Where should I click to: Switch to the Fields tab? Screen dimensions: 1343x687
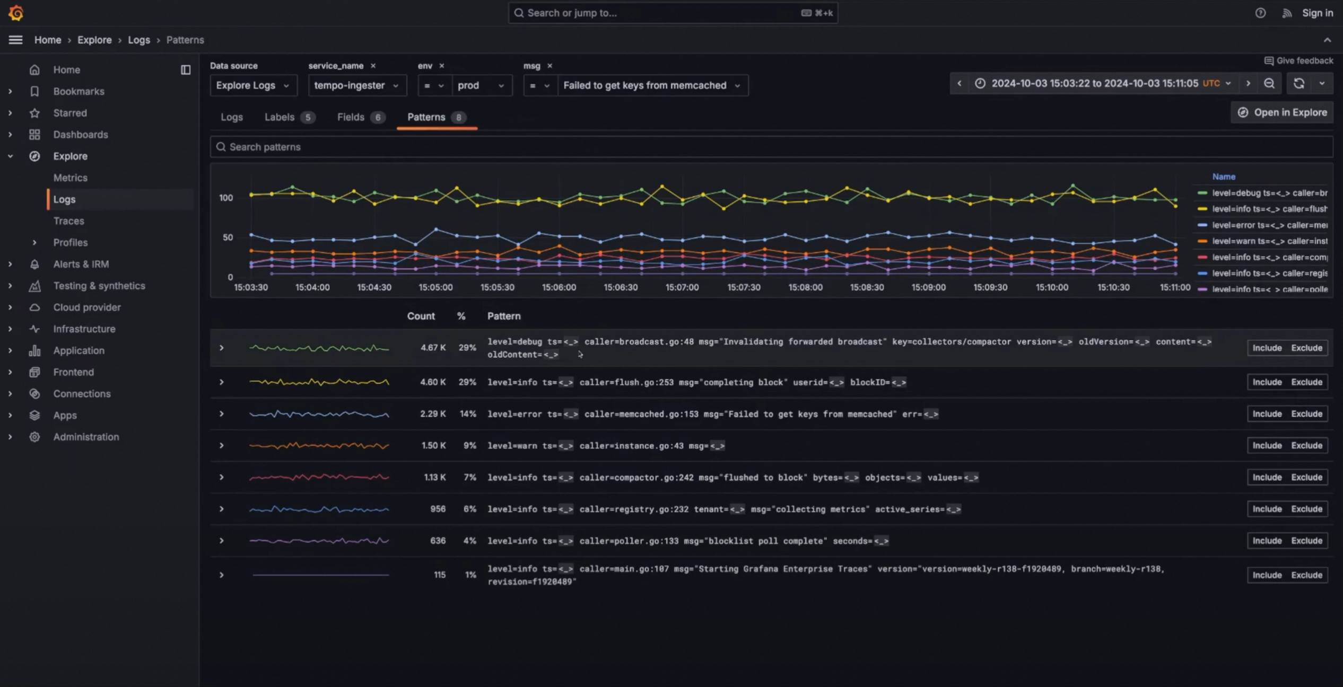pyautogui.click(x=361, y=117)
